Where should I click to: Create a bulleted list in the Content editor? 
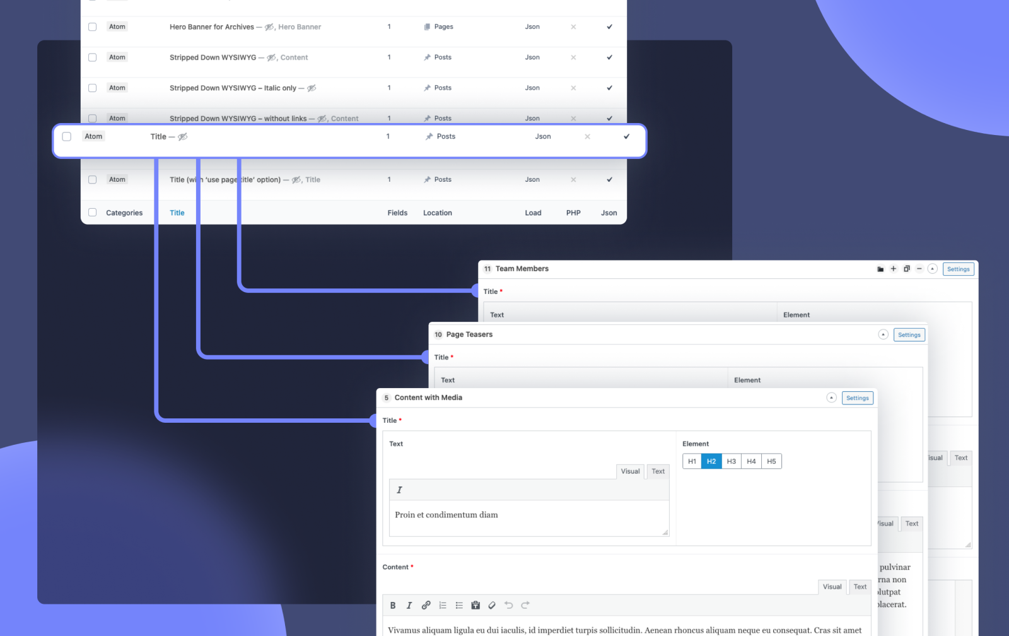click(458, 605)
